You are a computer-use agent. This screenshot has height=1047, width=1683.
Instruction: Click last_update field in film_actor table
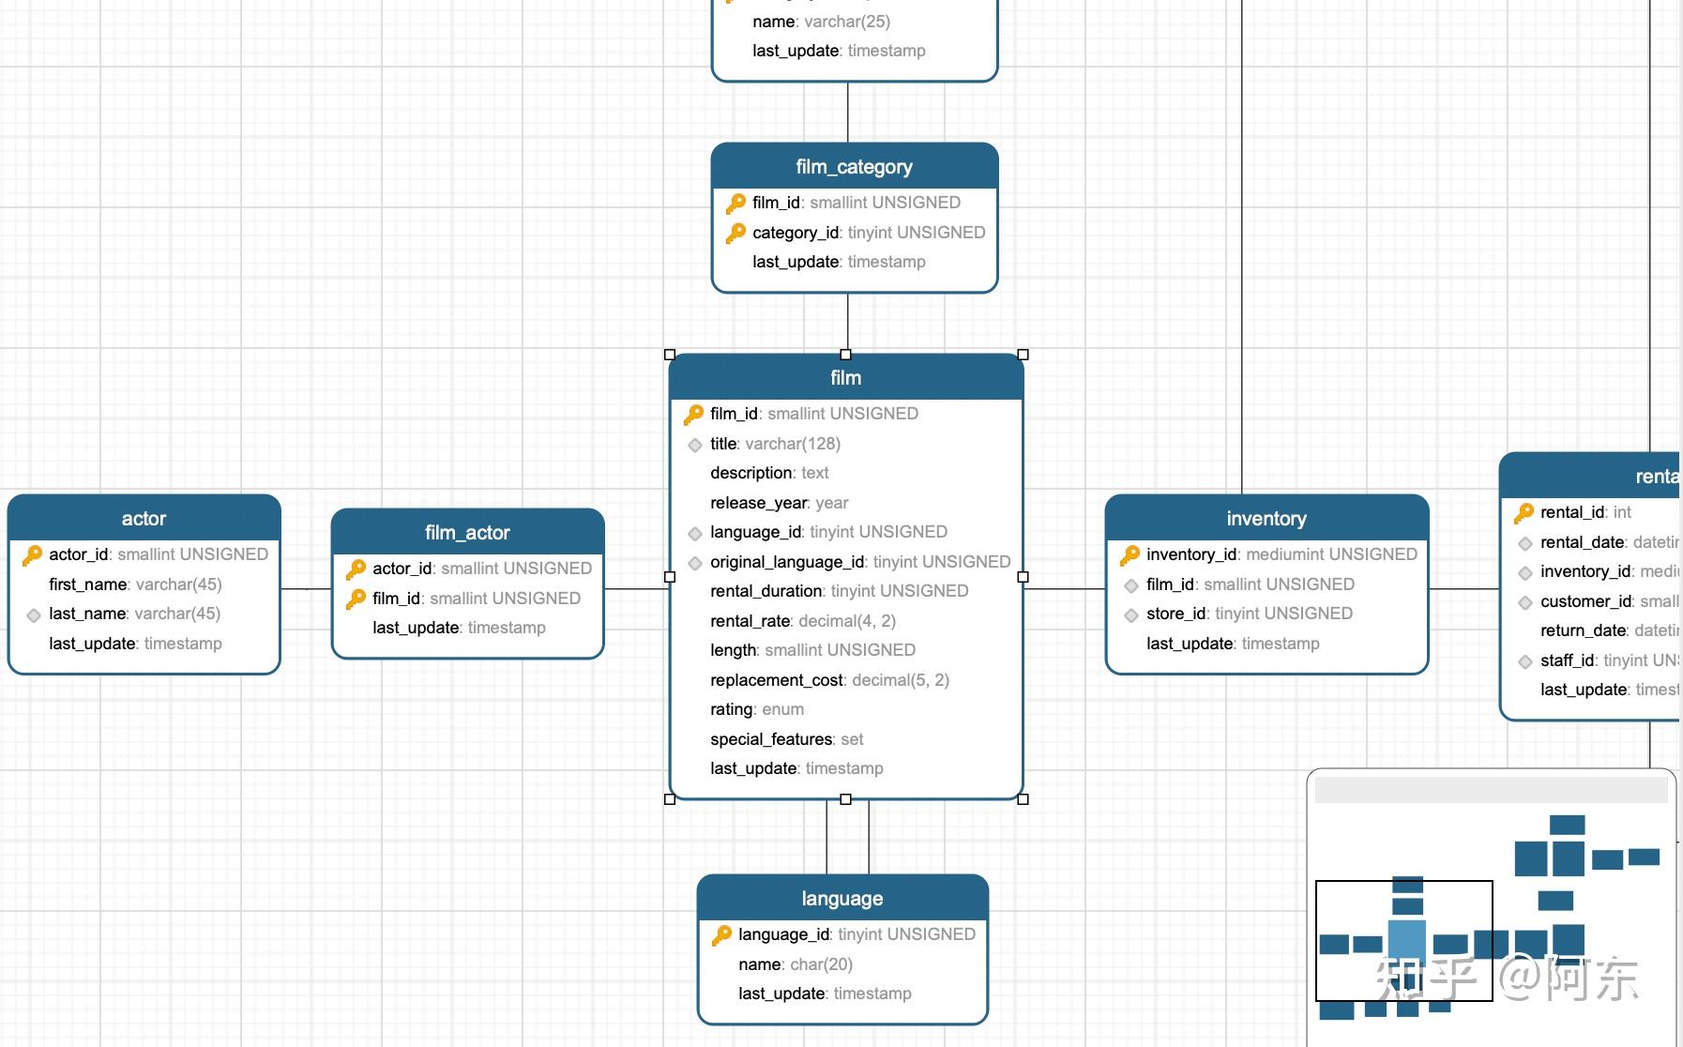tap(459, 628)
